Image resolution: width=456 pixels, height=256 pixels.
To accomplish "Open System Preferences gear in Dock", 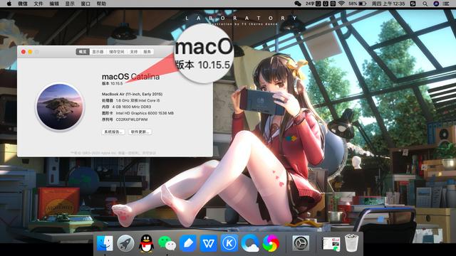I will 301,243.
